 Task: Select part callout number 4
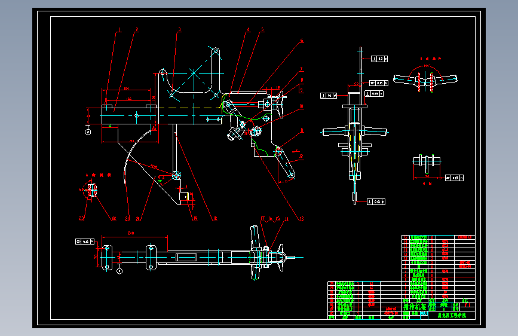(x=249, y=30)
